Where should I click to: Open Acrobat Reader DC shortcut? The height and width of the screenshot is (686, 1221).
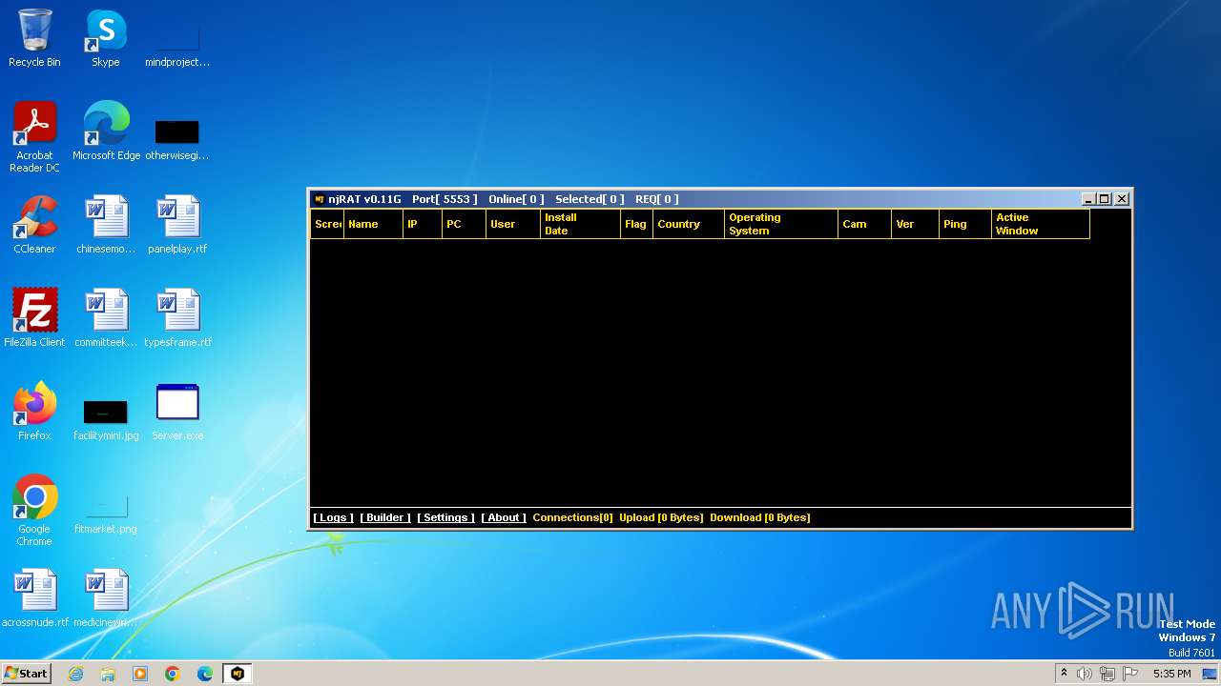(34, 137)
